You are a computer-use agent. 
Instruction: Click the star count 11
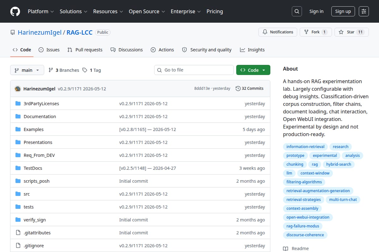[360, 32]
